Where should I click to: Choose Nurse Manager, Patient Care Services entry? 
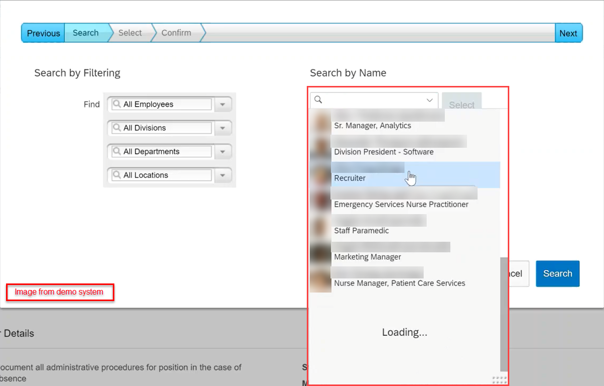(x=405, y=279)
